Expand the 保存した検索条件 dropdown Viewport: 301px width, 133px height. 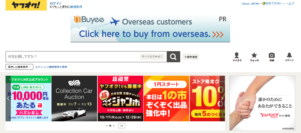click(19, 67)
